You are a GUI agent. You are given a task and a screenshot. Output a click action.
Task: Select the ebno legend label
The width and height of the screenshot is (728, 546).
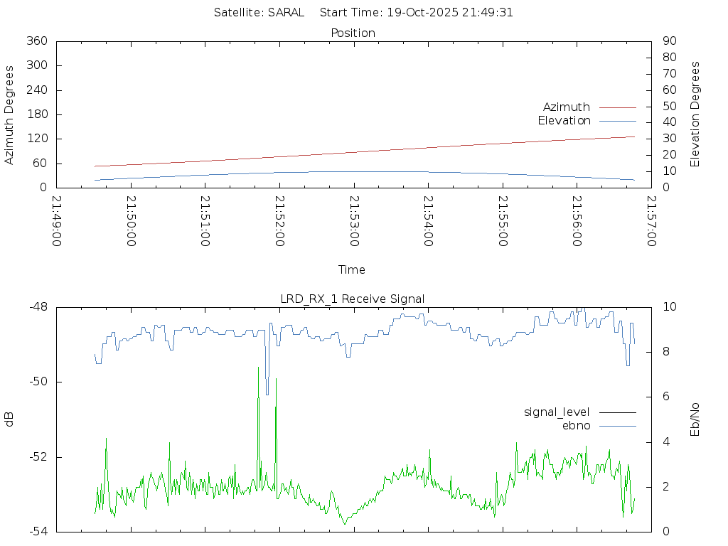576,426
